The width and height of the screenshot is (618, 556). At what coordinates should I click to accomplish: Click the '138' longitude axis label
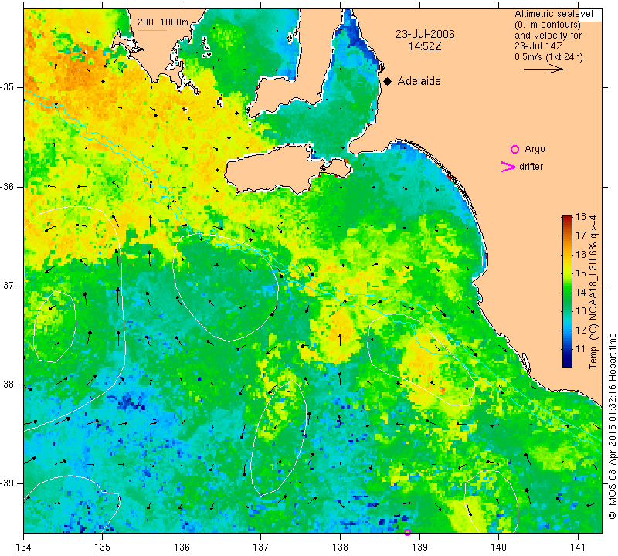(x=340, y=548)
